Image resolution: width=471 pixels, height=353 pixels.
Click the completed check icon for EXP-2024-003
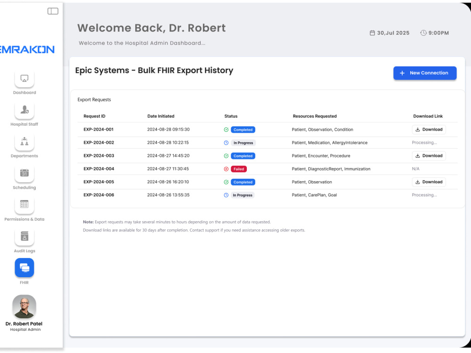click(x=226, y=156)
